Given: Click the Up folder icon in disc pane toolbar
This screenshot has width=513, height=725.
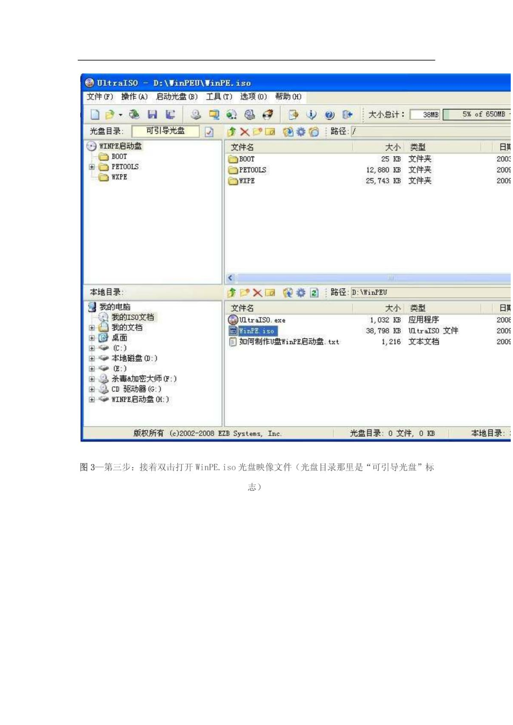Looking at the screenshot, I should point(232,132).
